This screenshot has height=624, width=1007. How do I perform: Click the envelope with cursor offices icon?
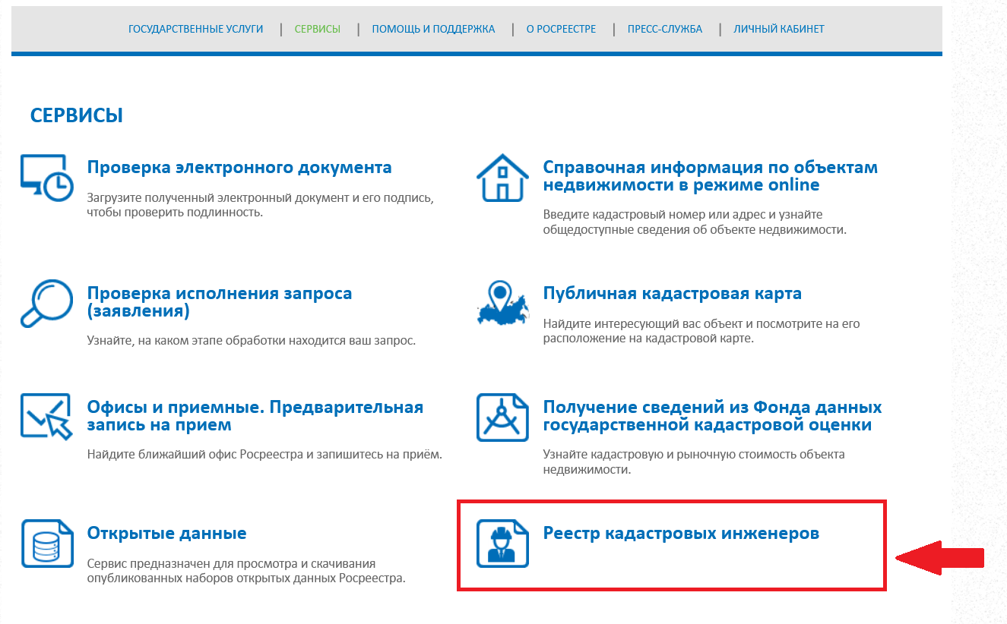46,417
